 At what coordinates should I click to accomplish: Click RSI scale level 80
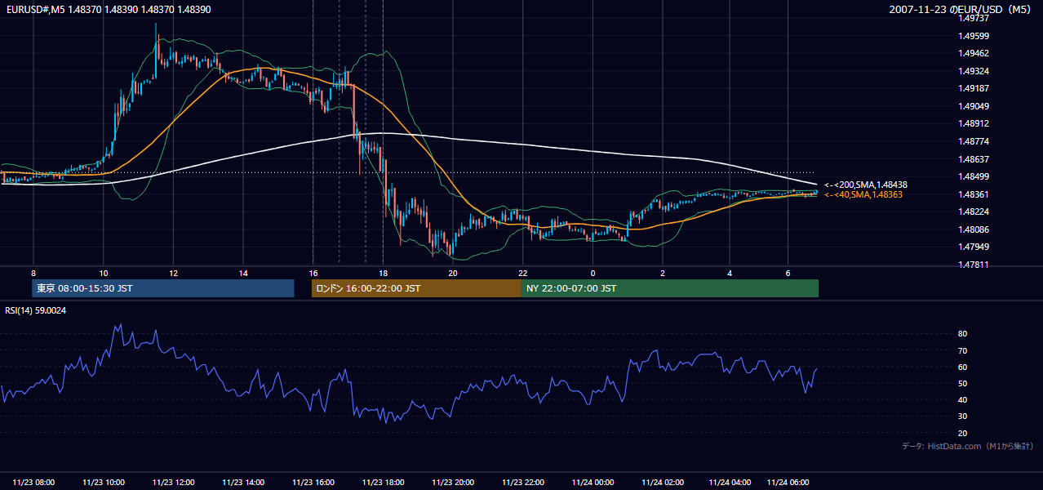[x=962, y=334]
